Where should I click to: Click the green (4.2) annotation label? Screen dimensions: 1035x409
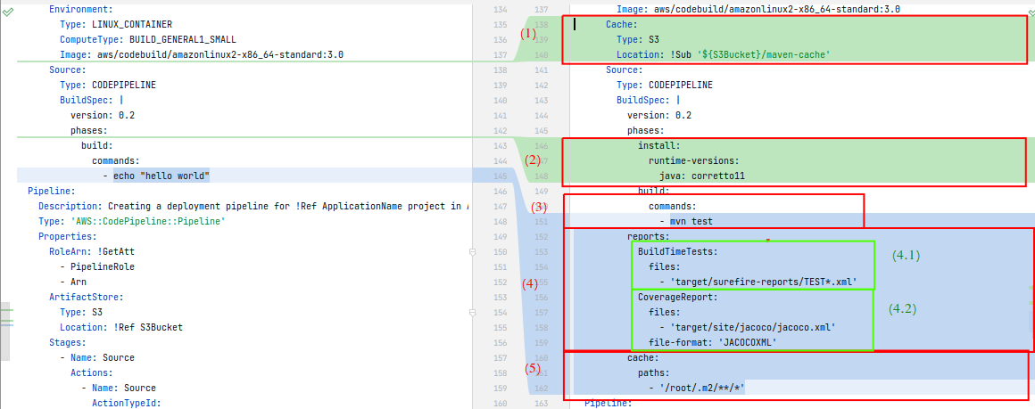902,309
